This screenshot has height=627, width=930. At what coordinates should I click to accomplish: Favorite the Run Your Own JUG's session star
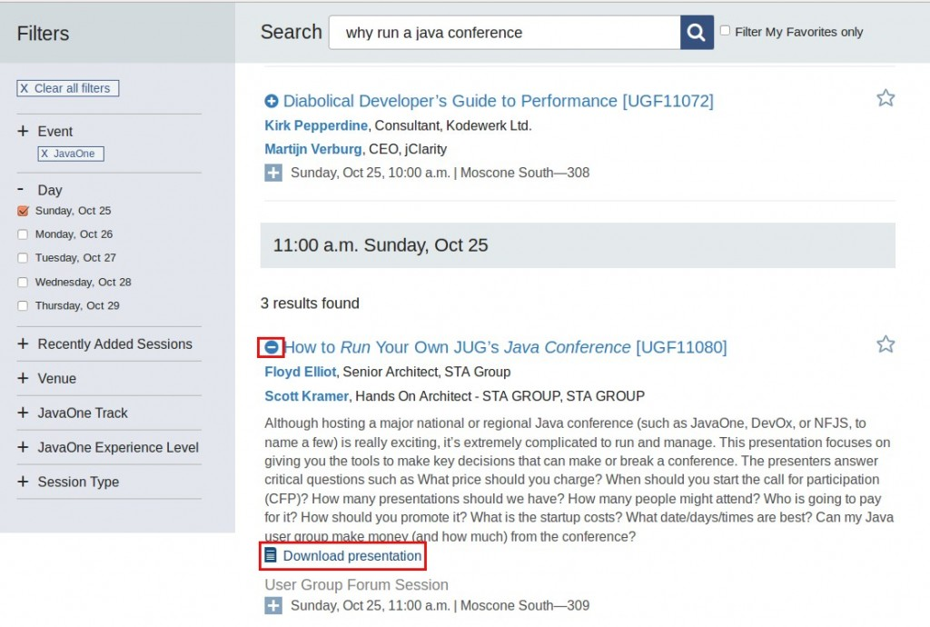(x=885, y=344)
